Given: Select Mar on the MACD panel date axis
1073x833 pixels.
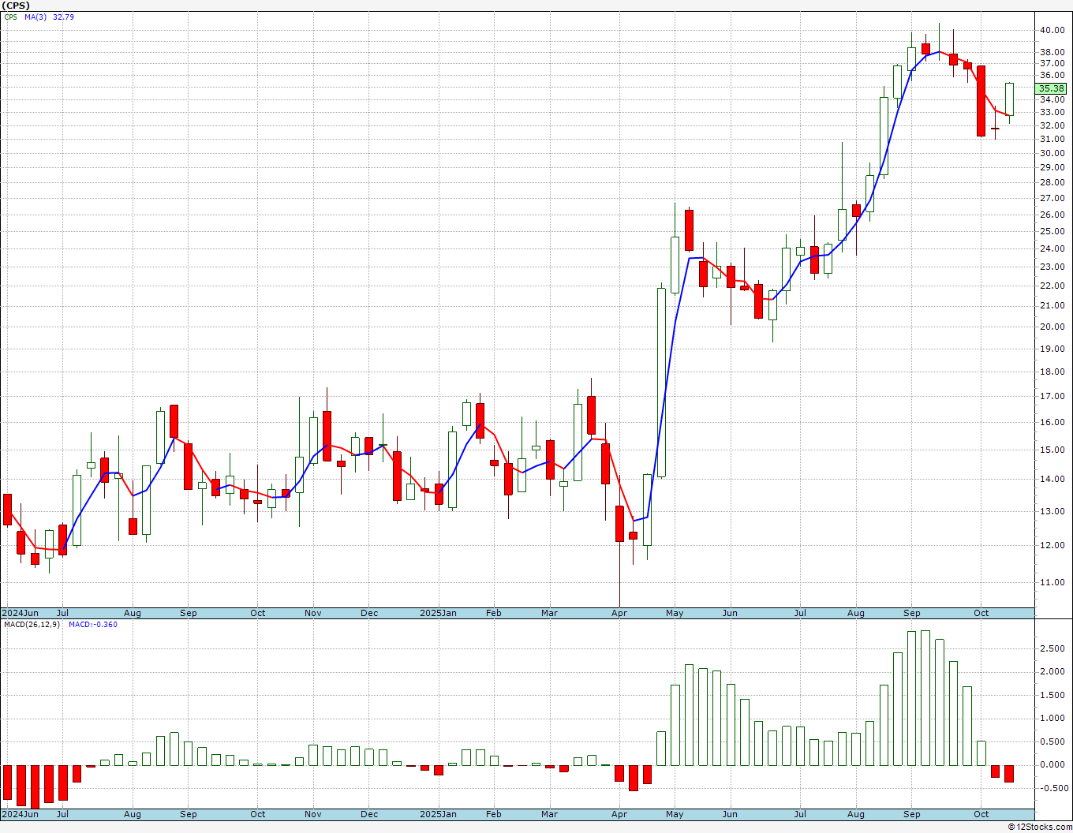Looking at the screenshot, I should point(550,814).
